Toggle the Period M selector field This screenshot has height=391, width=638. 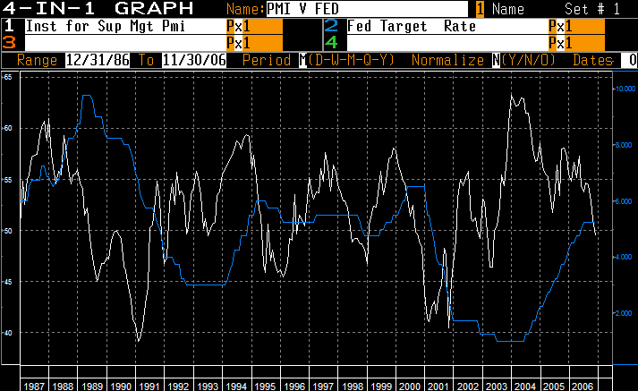303,60
